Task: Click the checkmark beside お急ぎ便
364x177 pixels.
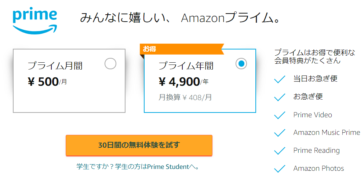Action: pyautogui.click(x=280, y=97)
